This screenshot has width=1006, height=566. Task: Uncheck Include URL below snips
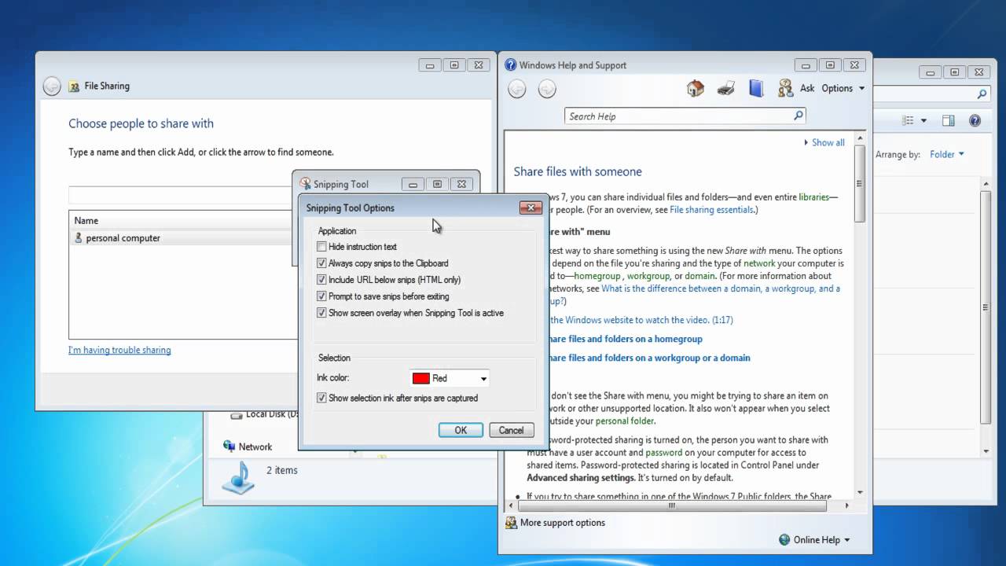pyautogui.click(x=321, y=280)
